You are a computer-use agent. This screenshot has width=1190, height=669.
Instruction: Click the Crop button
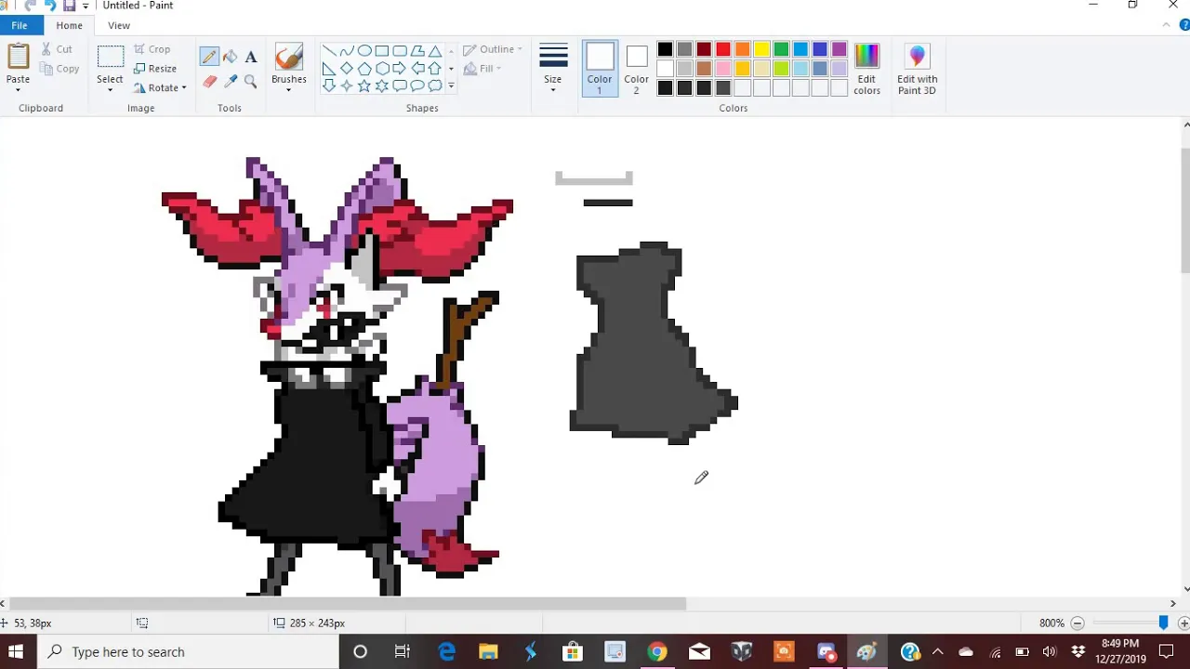[x=152, y=49]
